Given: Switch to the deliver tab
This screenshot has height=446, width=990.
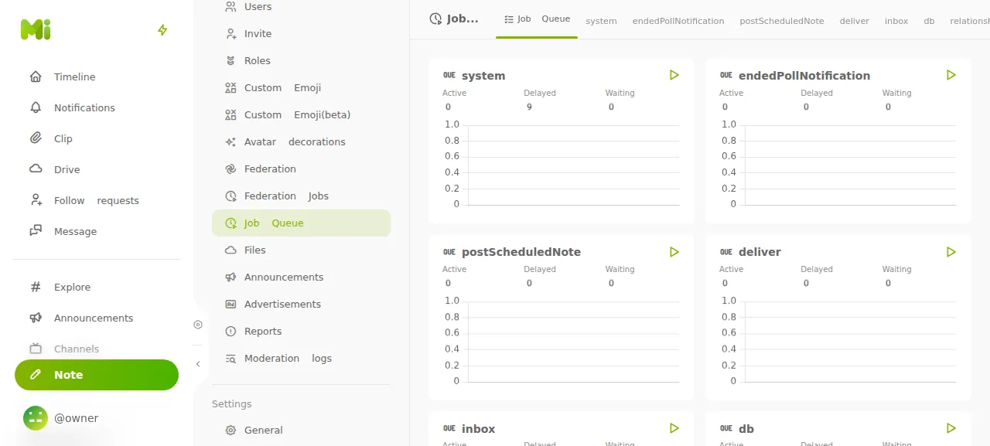Looking at the screenshot, I should pos(855,21).
